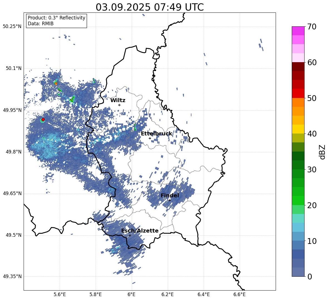The image size is (329, 300).
Task: Click the 10 value on the colorbar
Action: (x=312, y=241)
